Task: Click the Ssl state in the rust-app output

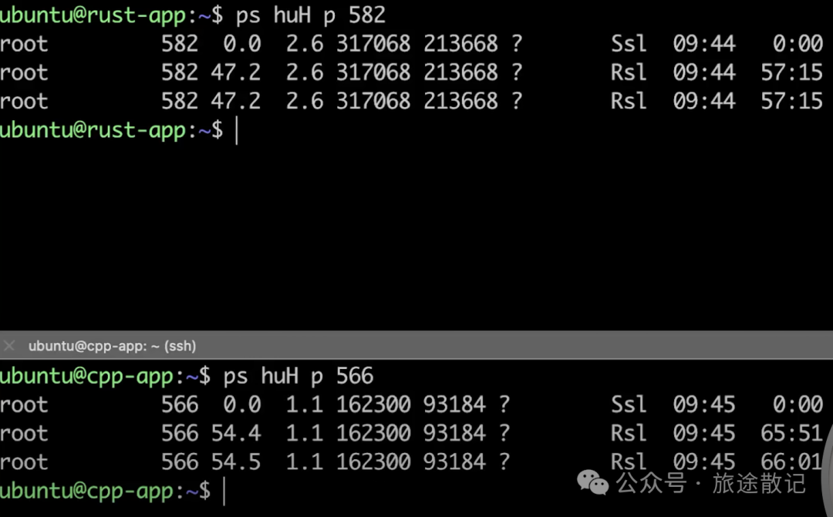Action: pos(629,43)
